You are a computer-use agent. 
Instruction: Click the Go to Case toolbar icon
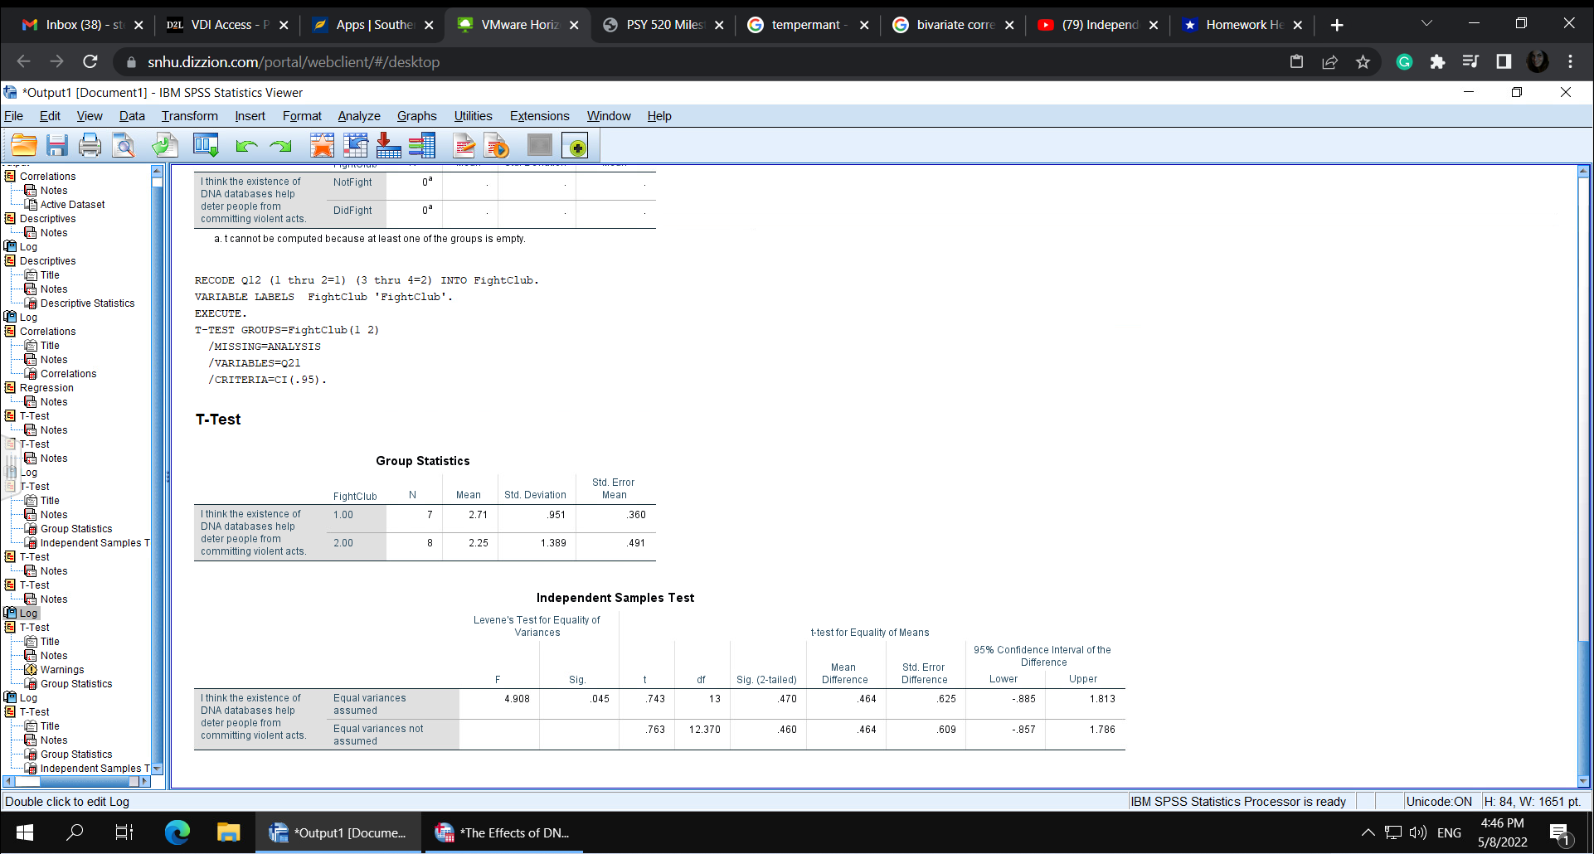(x=356, y=146)
